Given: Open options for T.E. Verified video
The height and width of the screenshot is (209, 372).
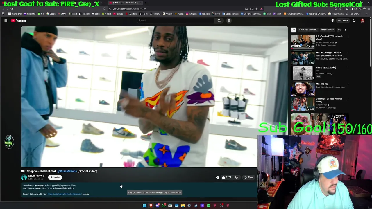Looking at the screenshot, I should tap(348, 37).
